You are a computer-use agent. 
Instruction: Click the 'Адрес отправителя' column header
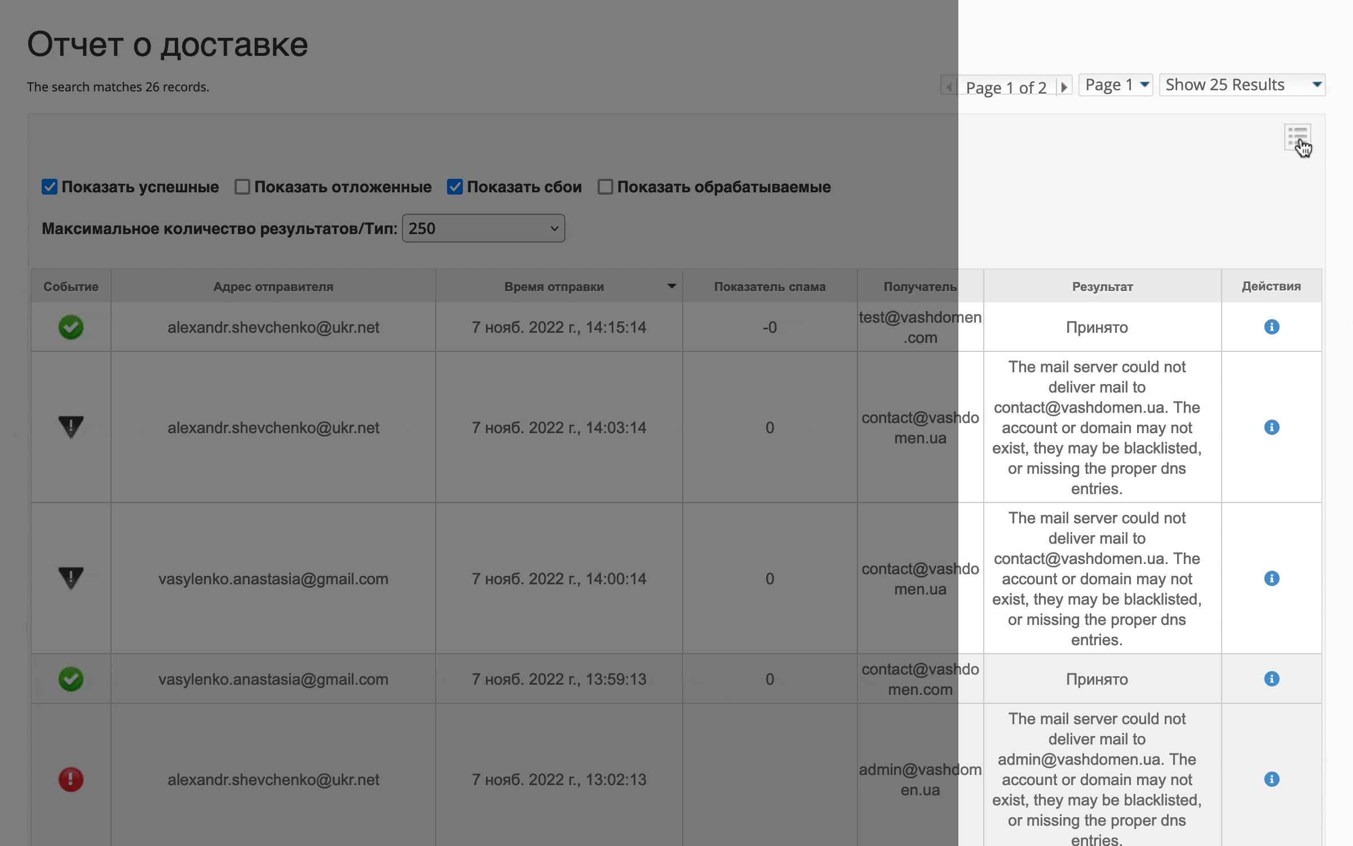point(273,286)
